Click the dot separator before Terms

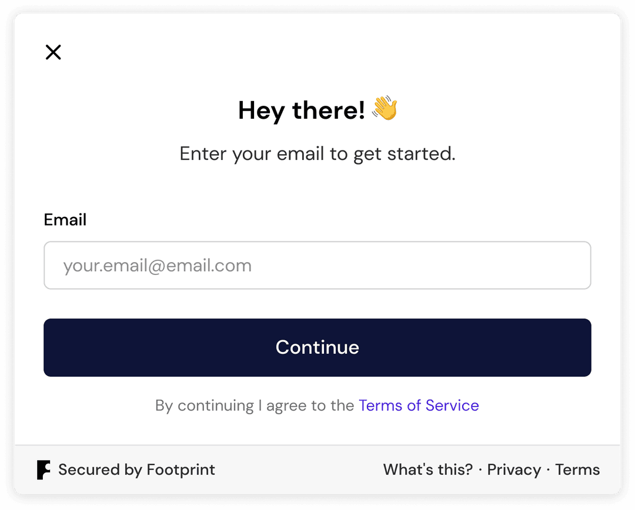549,470
